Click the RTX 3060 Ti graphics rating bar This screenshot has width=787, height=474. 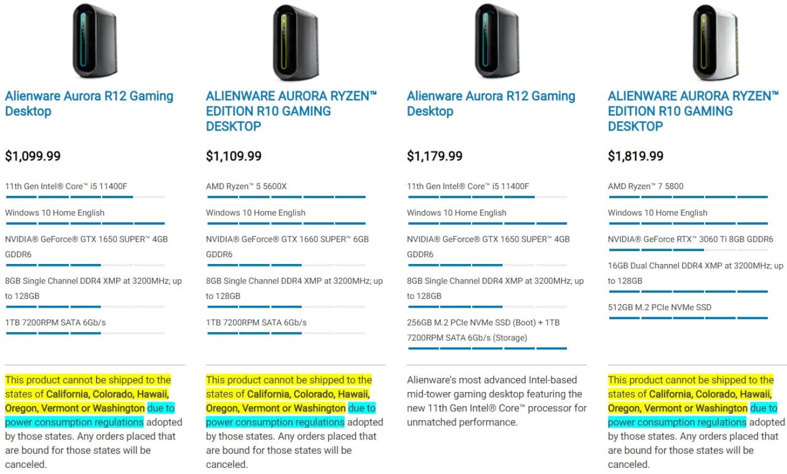[688, 250]
